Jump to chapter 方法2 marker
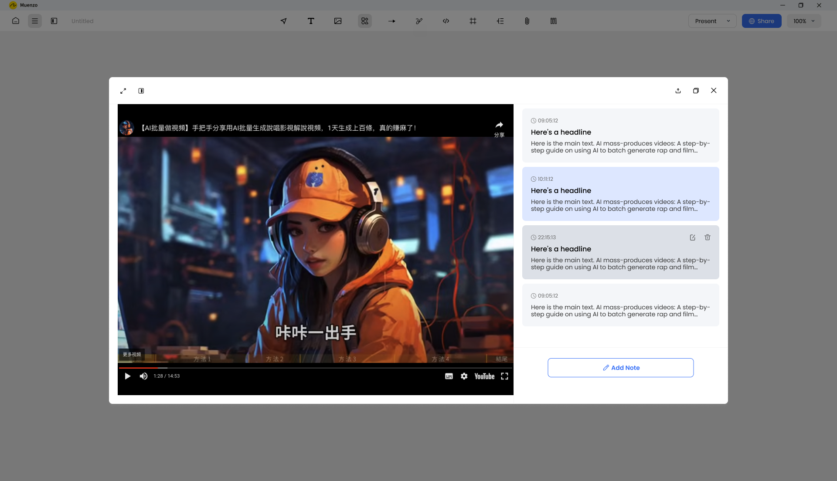The height and width of the screenshot is (481, 837). [x=275, y=359]
